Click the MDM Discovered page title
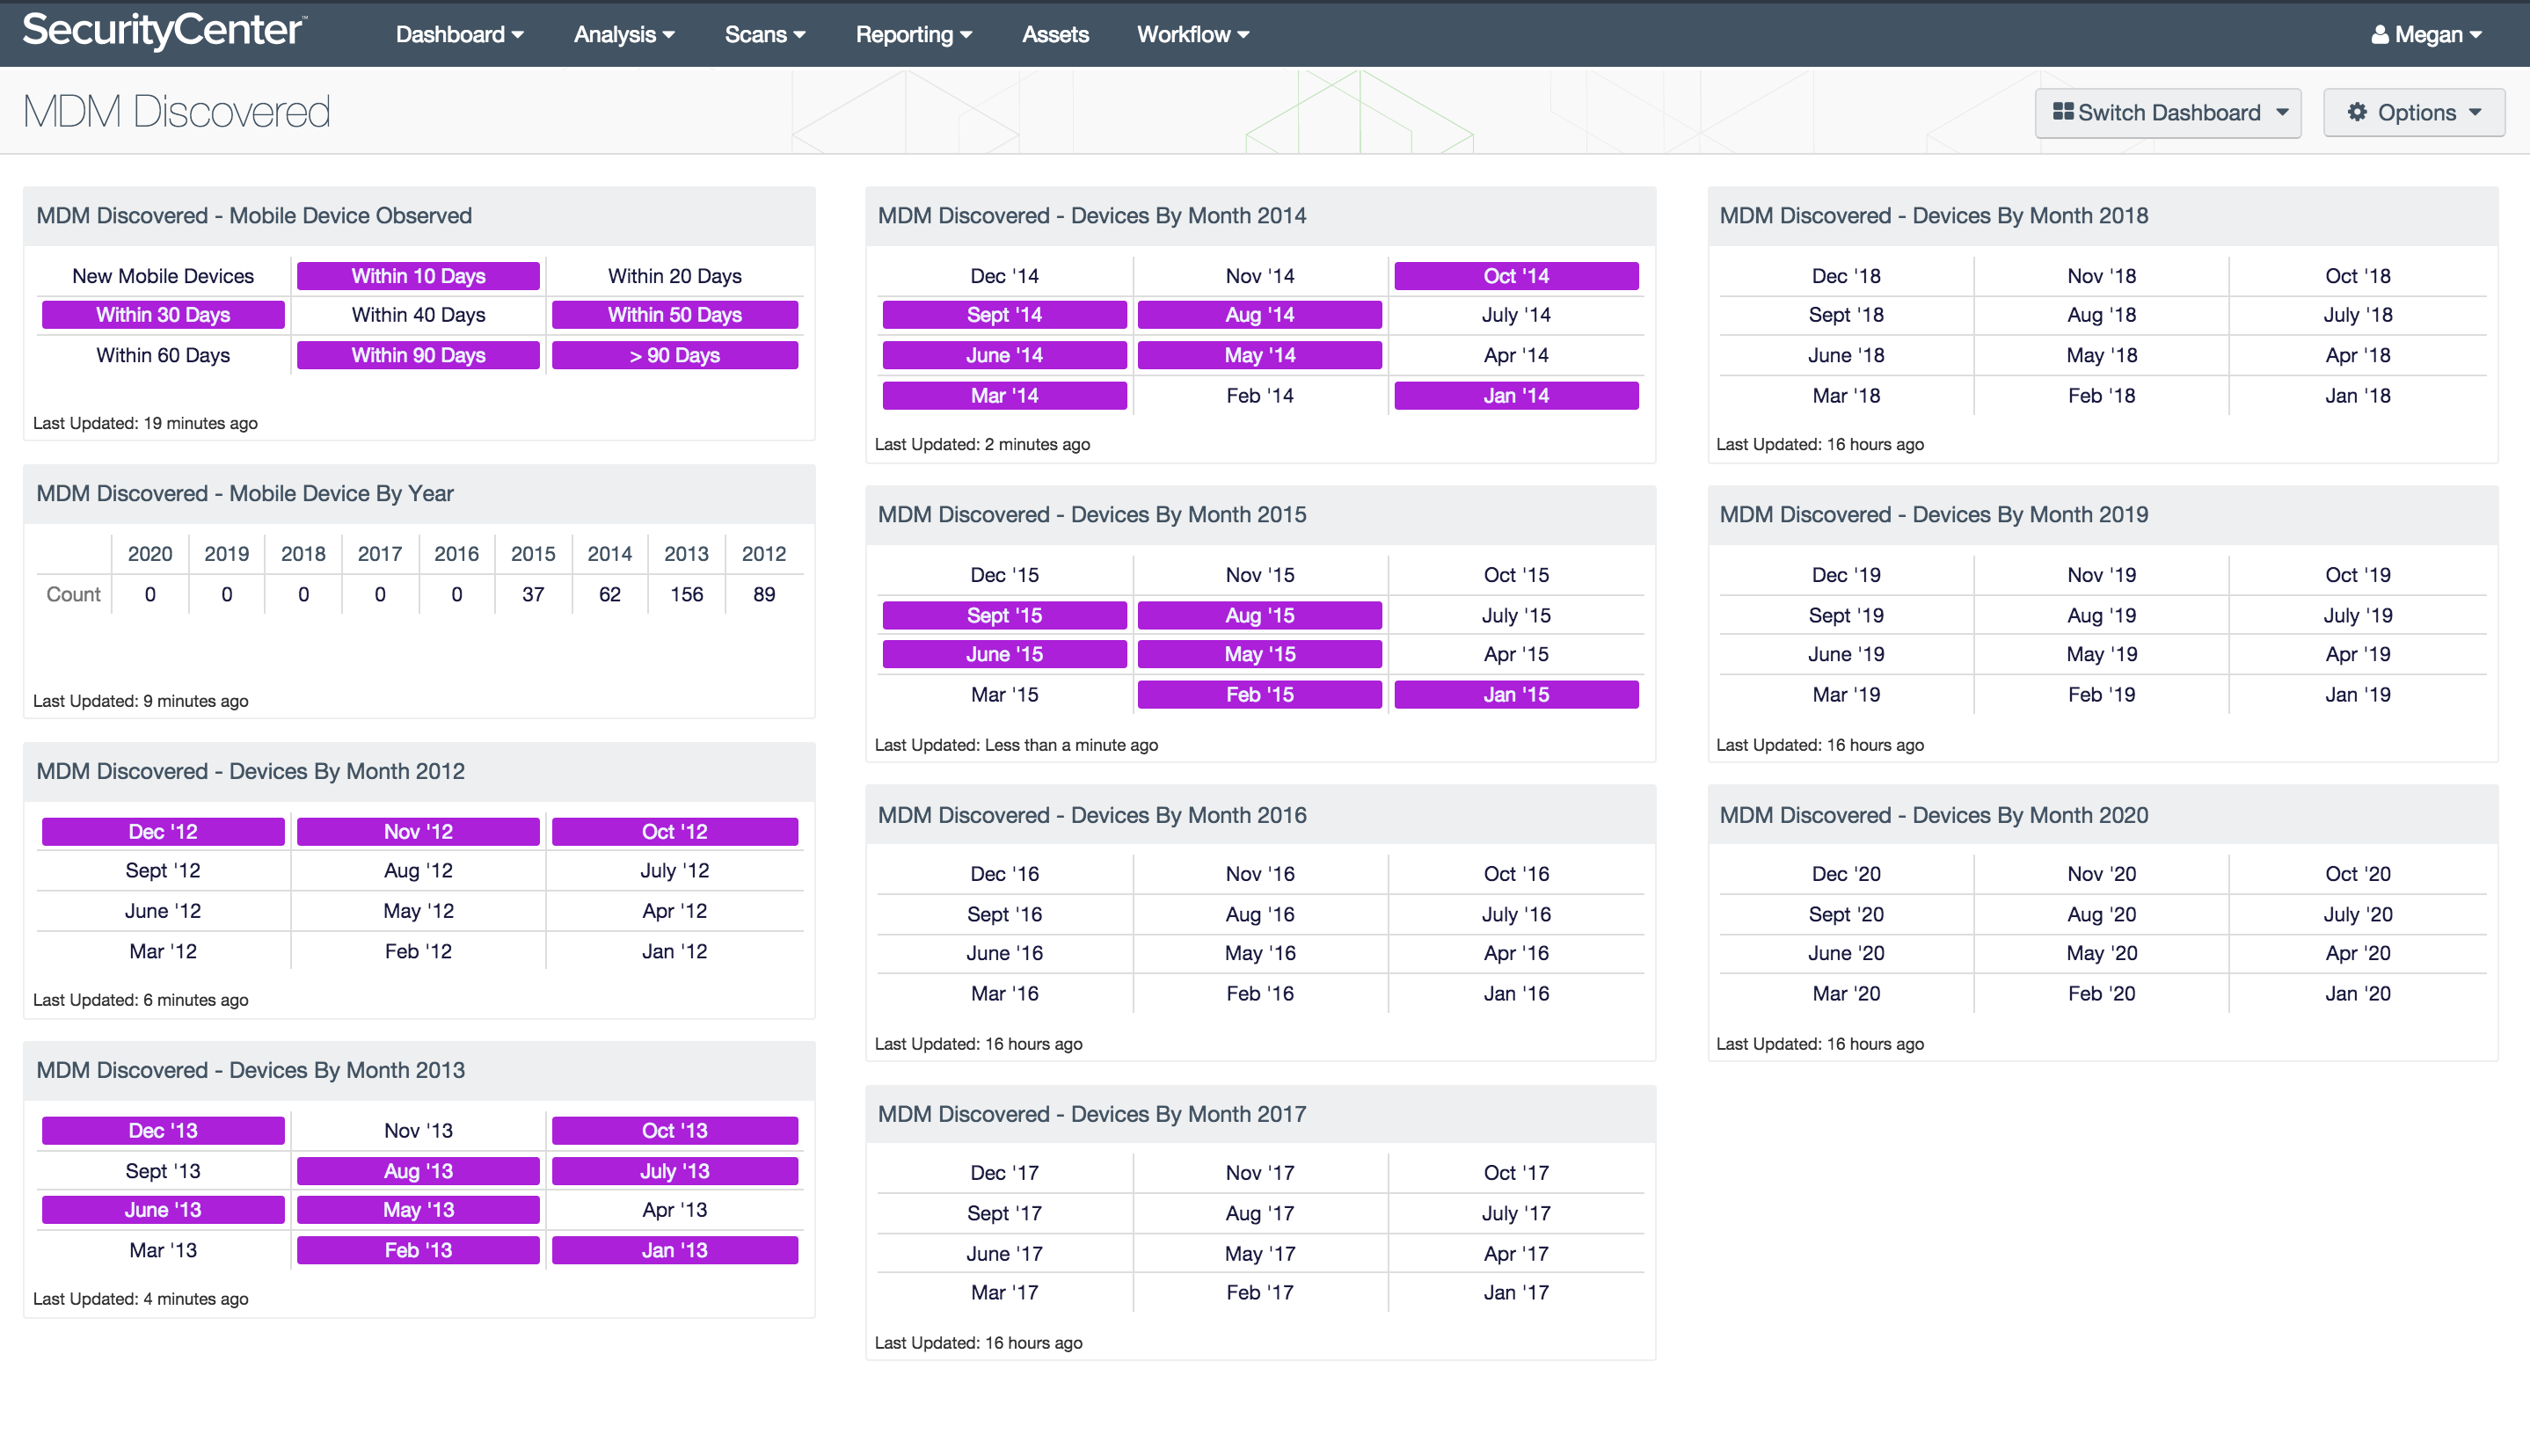Screen dimensions: 2530x1456 coord(176,111)
